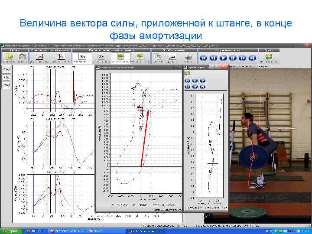
Task: Pause the video in main toolbar
Action: (233, 58)
